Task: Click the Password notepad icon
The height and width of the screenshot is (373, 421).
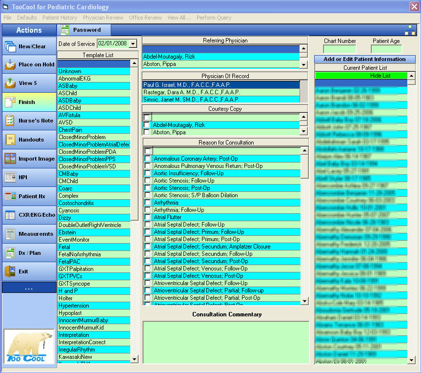Action: [x=65, y=30]
